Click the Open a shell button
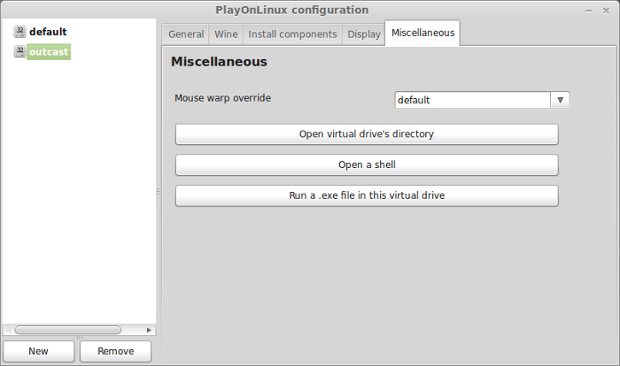Screen dimensions: 620x366 (x=367, y=165)
